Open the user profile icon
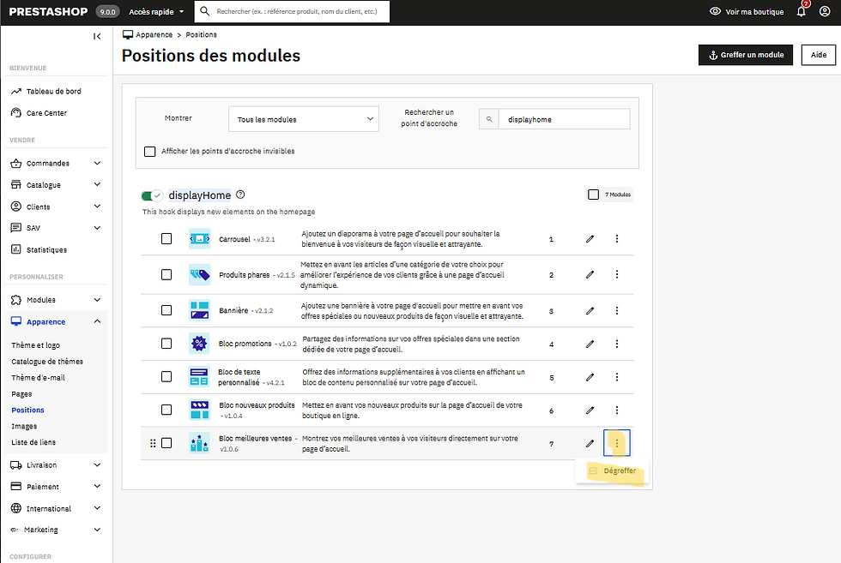 coord(825,12)
